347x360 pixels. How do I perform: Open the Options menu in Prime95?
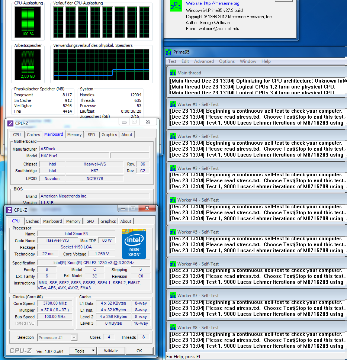[227, 61]
